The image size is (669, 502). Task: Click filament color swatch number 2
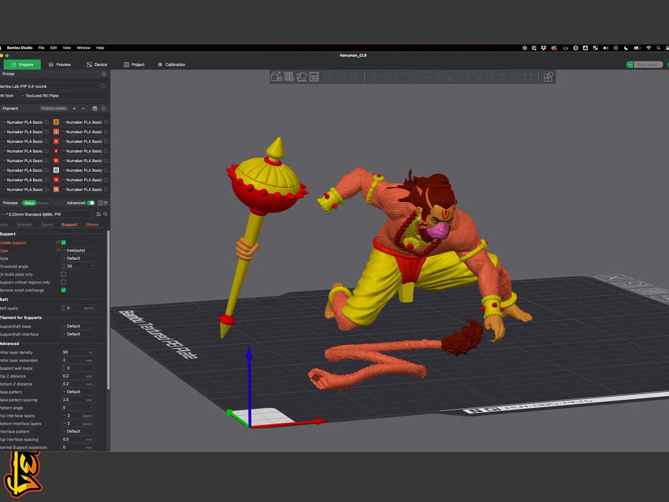56,122
